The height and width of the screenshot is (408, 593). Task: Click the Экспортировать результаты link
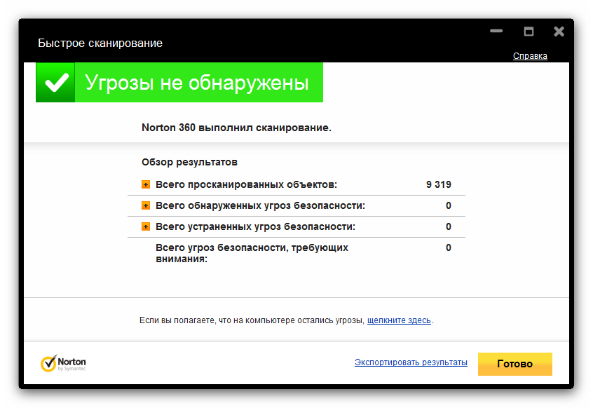coord(411,362)
